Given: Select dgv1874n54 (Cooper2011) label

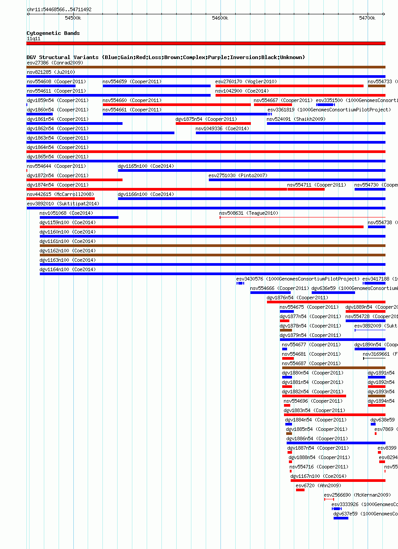Looking at the screenshot, I should (58, 185).
